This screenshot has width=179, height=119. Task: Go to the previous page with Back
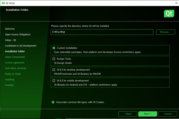pyautogui.click(x=128, y=114)
